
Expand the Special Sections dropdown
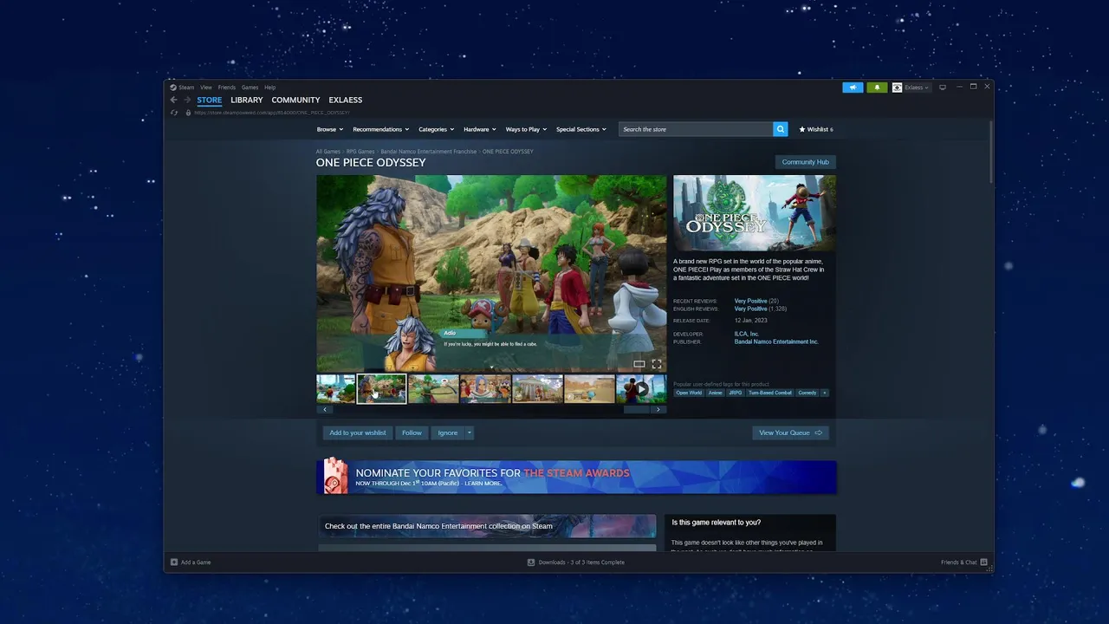(x=581, y=129)
